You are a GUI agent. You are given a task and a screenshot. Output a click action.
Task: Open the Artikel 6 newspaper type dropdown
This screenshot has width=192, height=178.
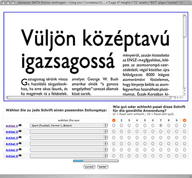[69, 156]
